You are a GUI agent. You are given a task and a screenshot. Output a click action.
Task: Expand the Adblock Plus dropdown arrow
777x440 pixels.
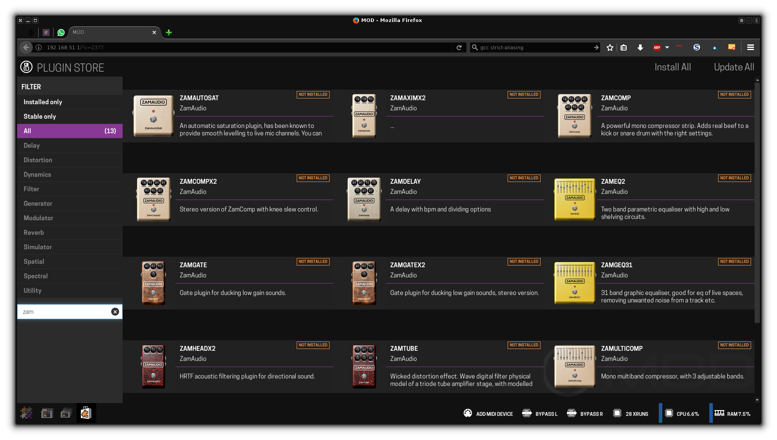pyautogui.click(x=667, y=47)
